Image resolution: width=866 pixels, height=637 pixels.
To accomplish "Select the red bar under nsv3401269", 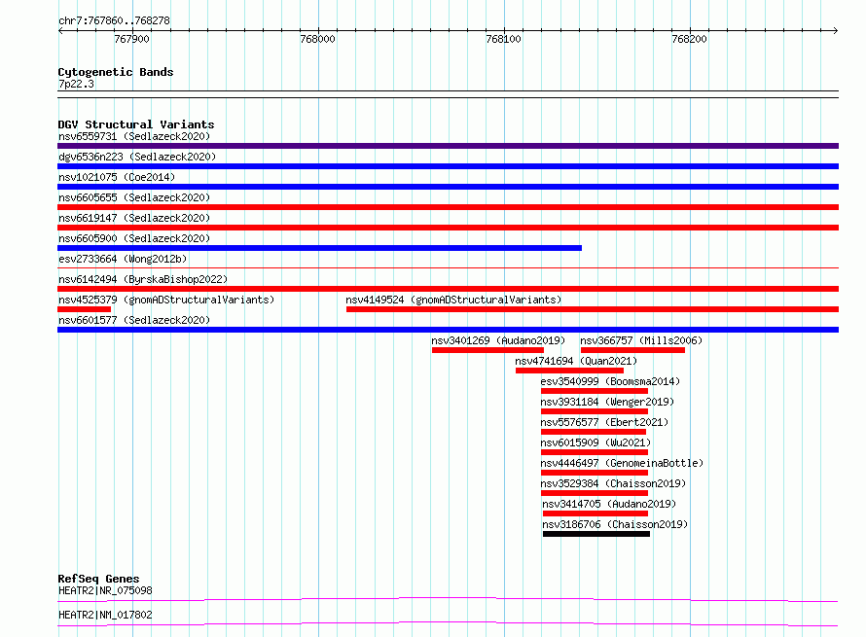I will [x=487, y=350].
